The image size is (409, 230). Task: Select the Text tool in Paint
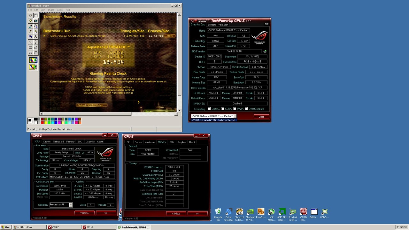click(x=36, y=37)
